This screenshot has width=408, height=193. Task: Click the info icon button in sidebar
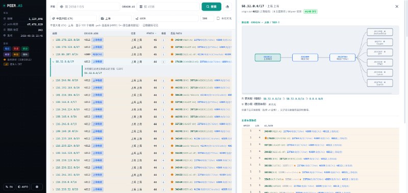click(x=37, y=187)
